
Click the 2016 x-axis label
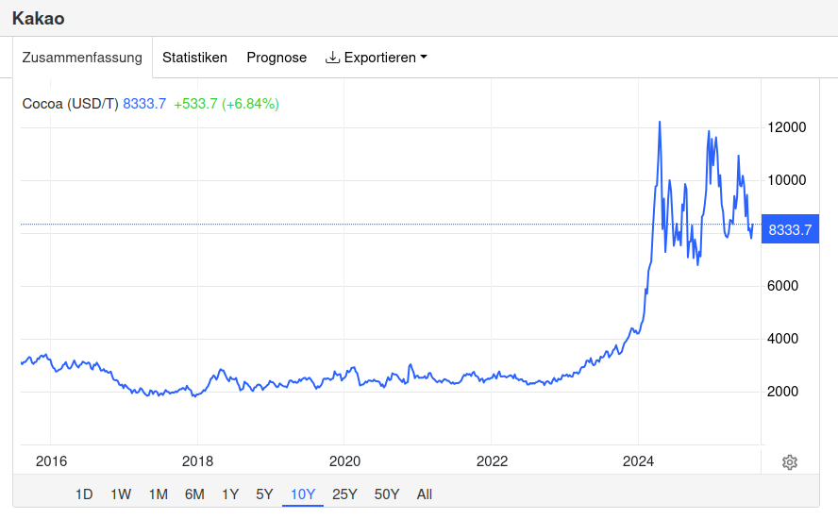pyautogui.click(x=51, y=461)
